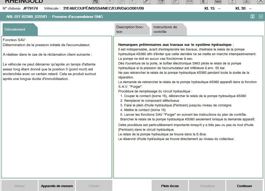Click the greyed Clavier button
The height and width of the screenshot is (191, 265).
pos(94,186)
